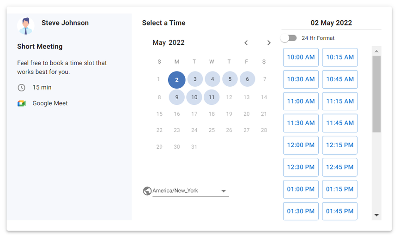This screenshot has height=240, width=400.
Task: Click the globe icon next to timezone
Action: click(x=147, y=191)
